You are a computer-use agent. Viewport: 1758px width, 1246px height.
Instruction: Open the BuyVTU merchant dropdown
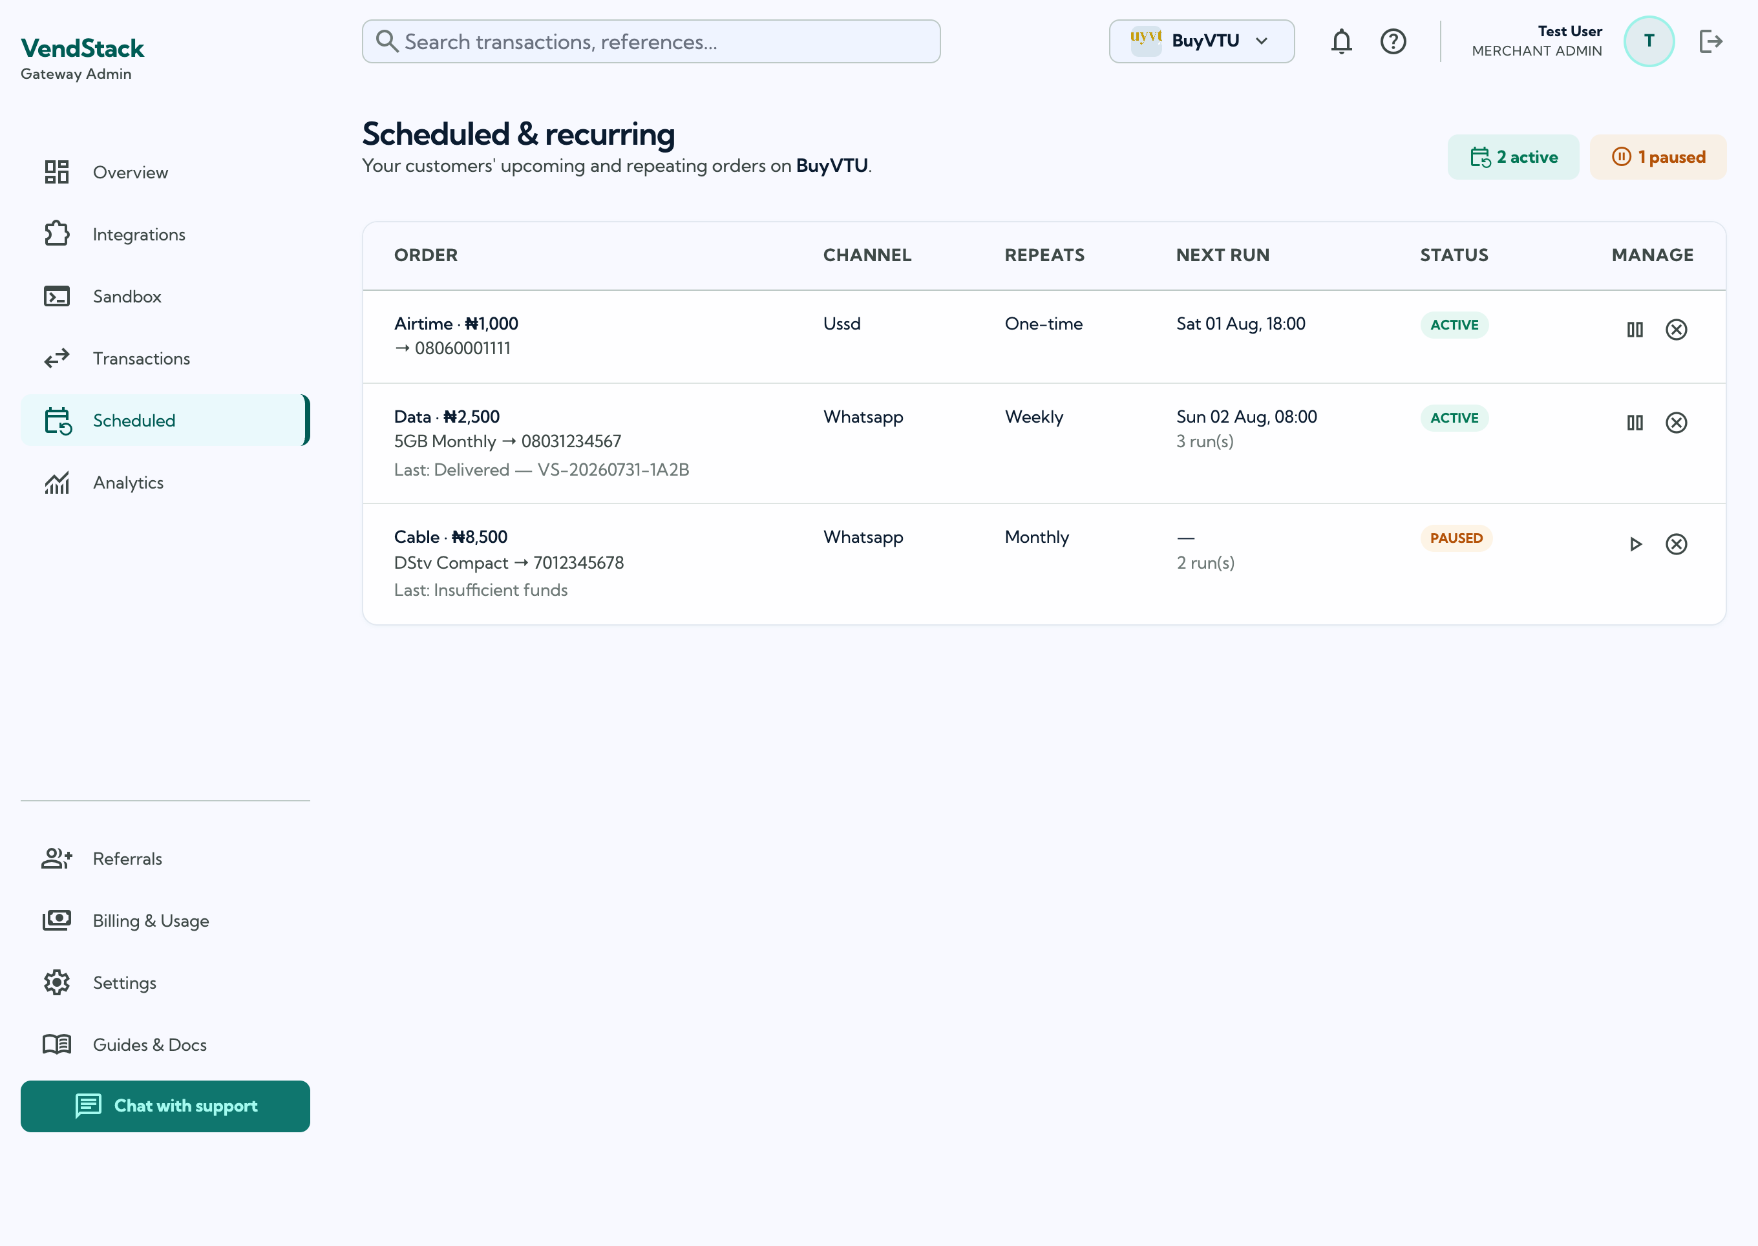point(1201,41)
